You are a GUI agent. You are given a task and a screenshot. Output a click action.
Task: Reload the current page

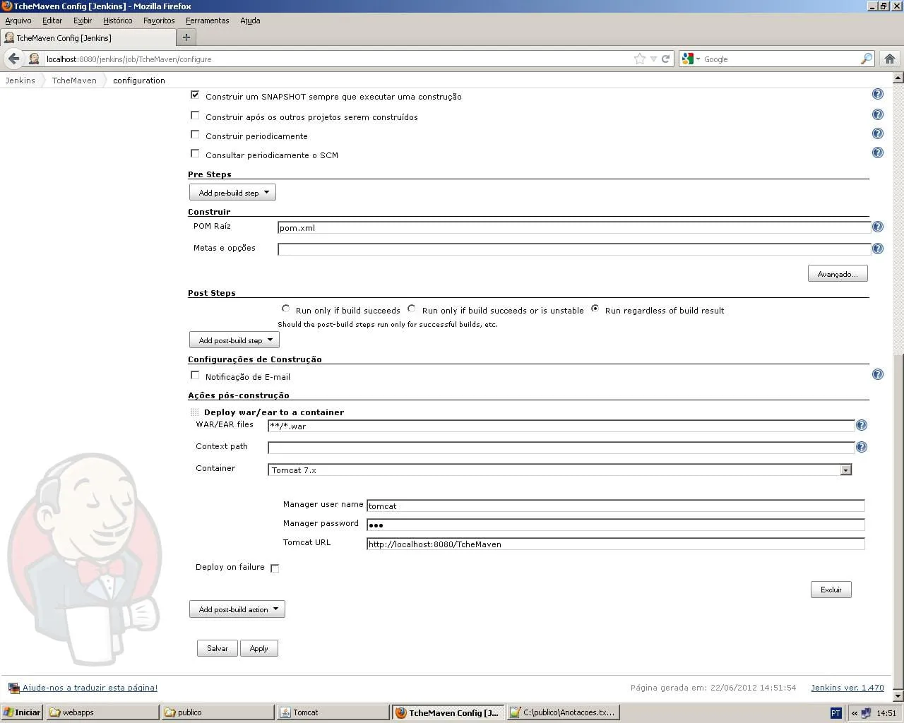tap(665, 59)
